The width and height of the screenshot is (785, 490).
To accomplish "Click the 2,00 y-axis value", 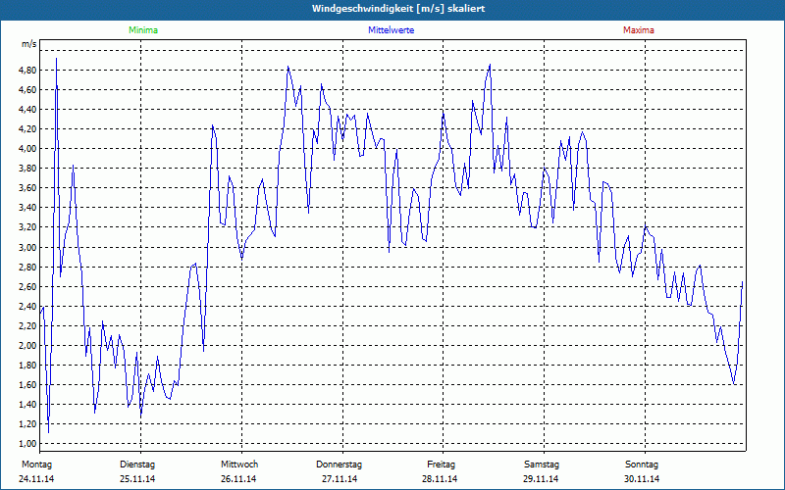I will click(28, 346).
